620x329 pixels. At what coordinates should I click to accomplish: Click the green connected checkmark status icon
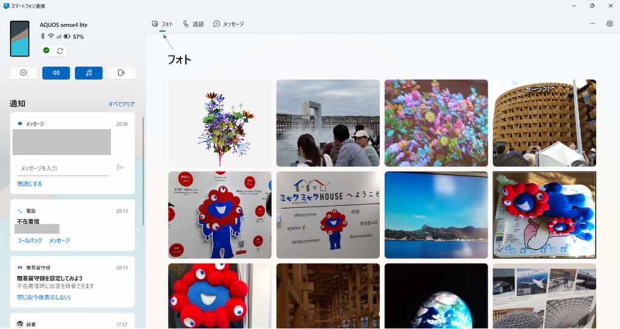click(x=47, y=51)
